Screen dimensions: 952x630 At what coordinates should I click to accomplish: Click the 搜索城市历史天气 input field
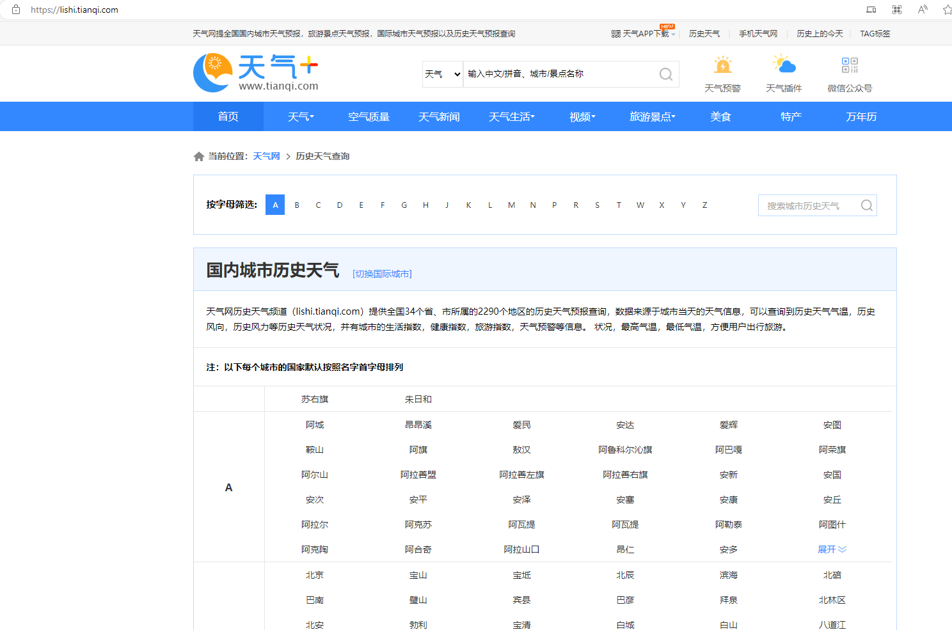[x=809, y=205]
